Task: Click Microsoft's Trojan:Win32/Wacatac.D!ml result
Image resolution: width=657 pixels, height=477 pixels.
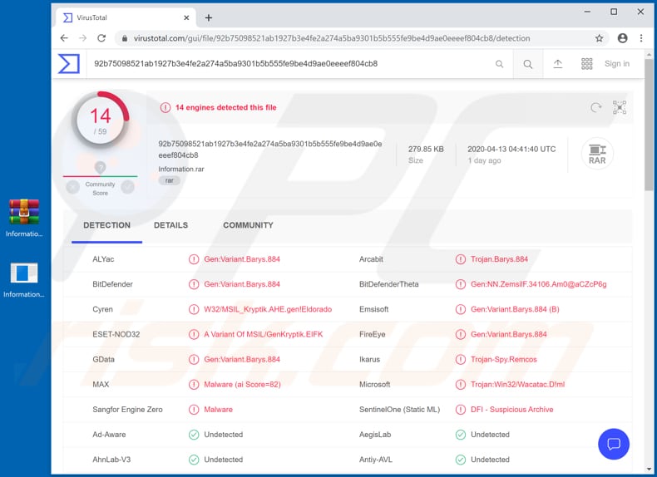Action: pos(517,385)
